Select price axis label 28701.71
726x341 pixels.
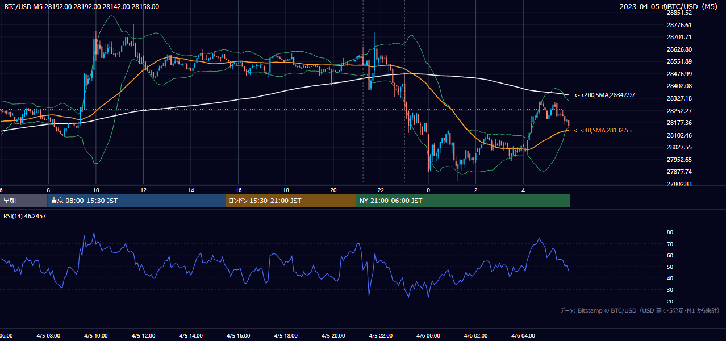(x=679, y=37)
